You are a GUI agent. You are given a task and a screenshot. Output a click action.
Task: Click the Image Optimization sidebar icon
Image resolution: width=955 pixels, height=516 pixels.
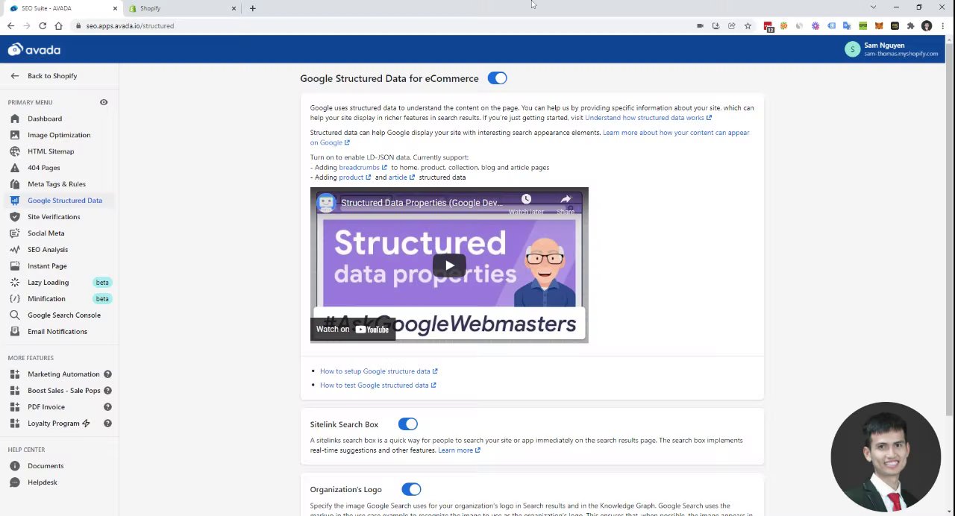coord(15,135)
